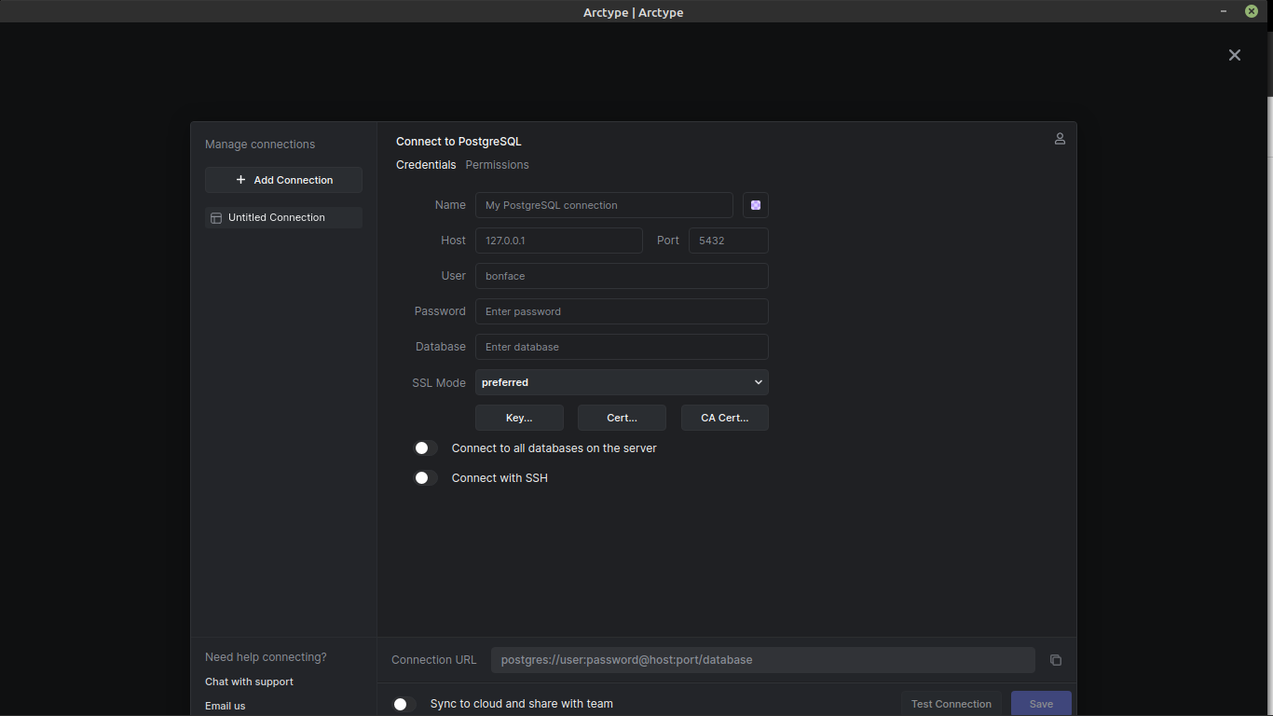Switch to the Permissions tab
1273x716 pixels.
pyautogui.click(x=497, y=164)
